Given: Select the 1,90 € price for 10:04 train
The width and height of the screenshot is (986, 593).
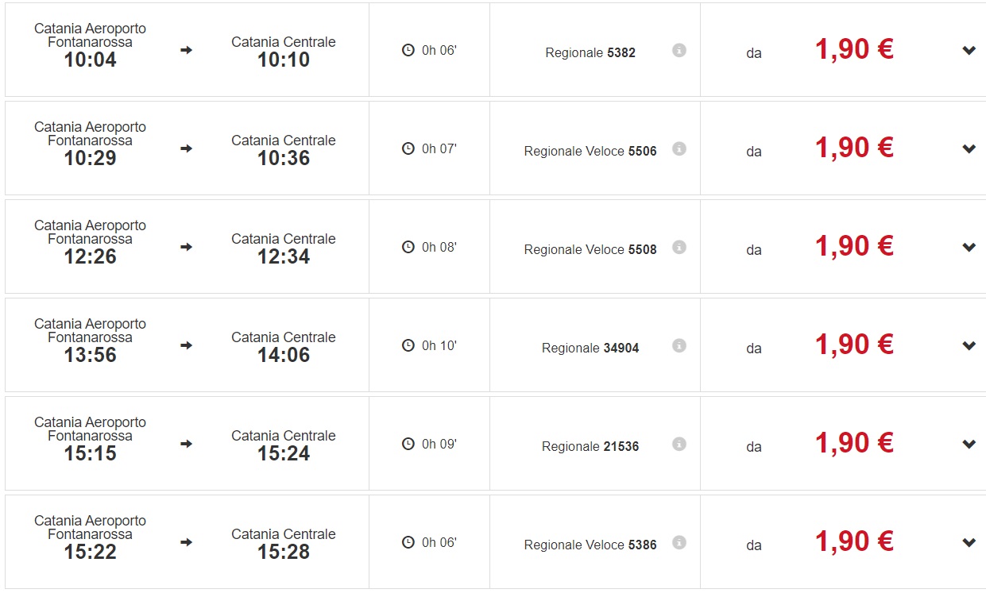Looking at the screenshot, I should (x=854, y=50).
